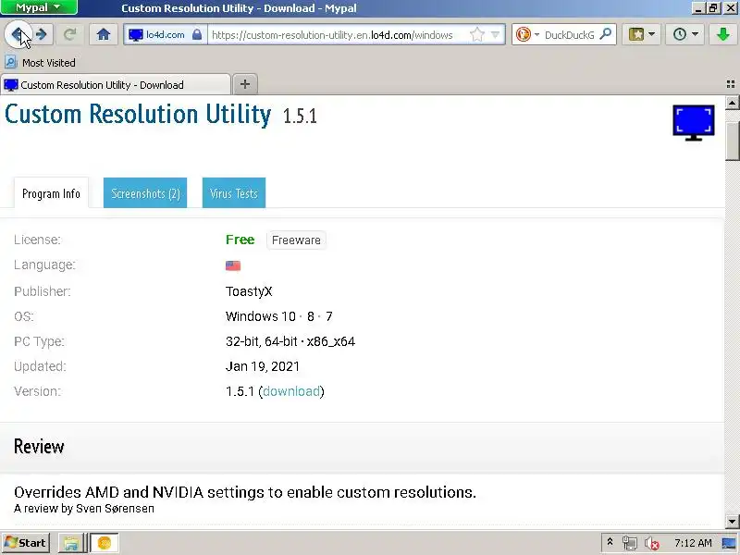Click the 7:12 AM system clock
The image size is (740, 555).
point(693,543)
